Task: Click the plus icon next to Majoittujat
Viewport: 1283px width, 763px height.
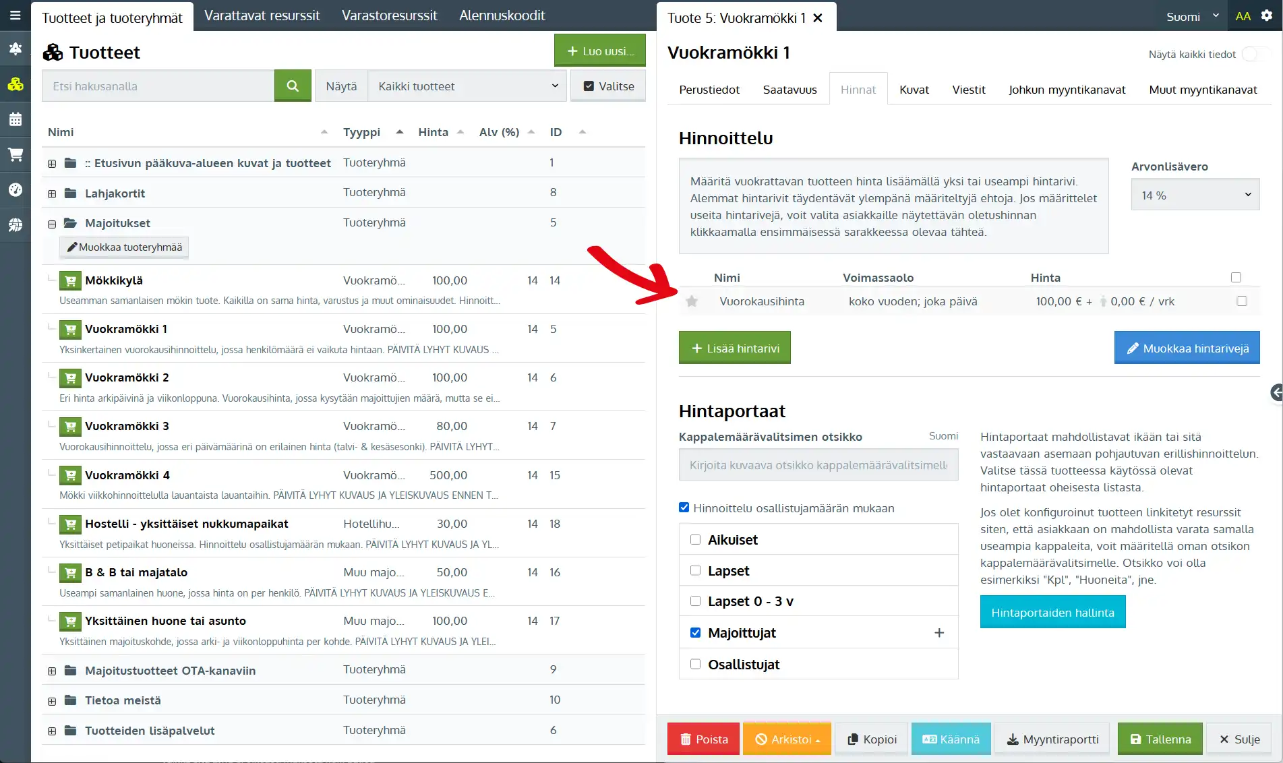Action: click(938, 633)
